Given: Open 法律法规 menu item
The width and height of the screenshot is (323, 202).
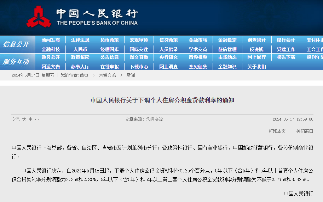Looking at the screenshot, I should pyautogui.click(x=80, y=40).
